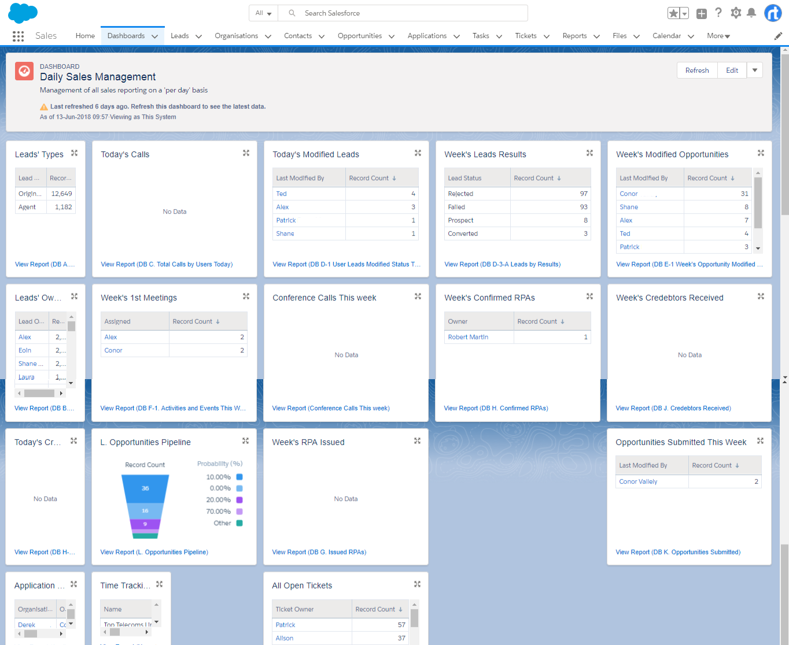Open the user profile avatar
This screenshot has width=789, height=645.
coord(773,13)
